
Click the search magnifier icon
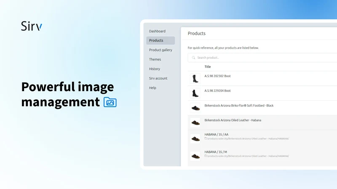[x=193, y=58]
